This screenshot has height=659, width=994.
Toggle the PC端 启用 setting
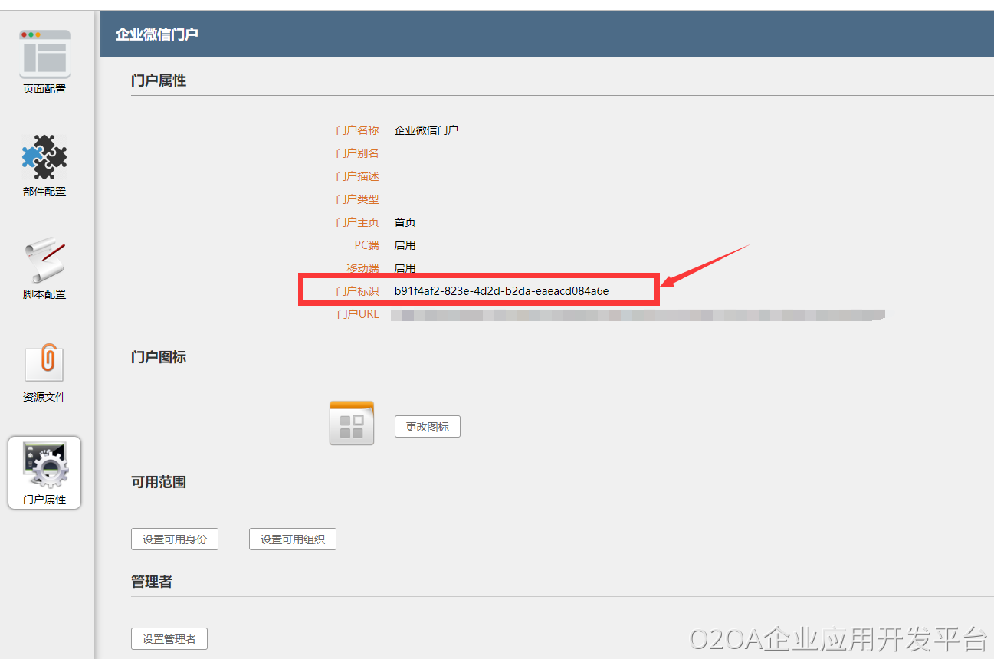click(405, 245)
